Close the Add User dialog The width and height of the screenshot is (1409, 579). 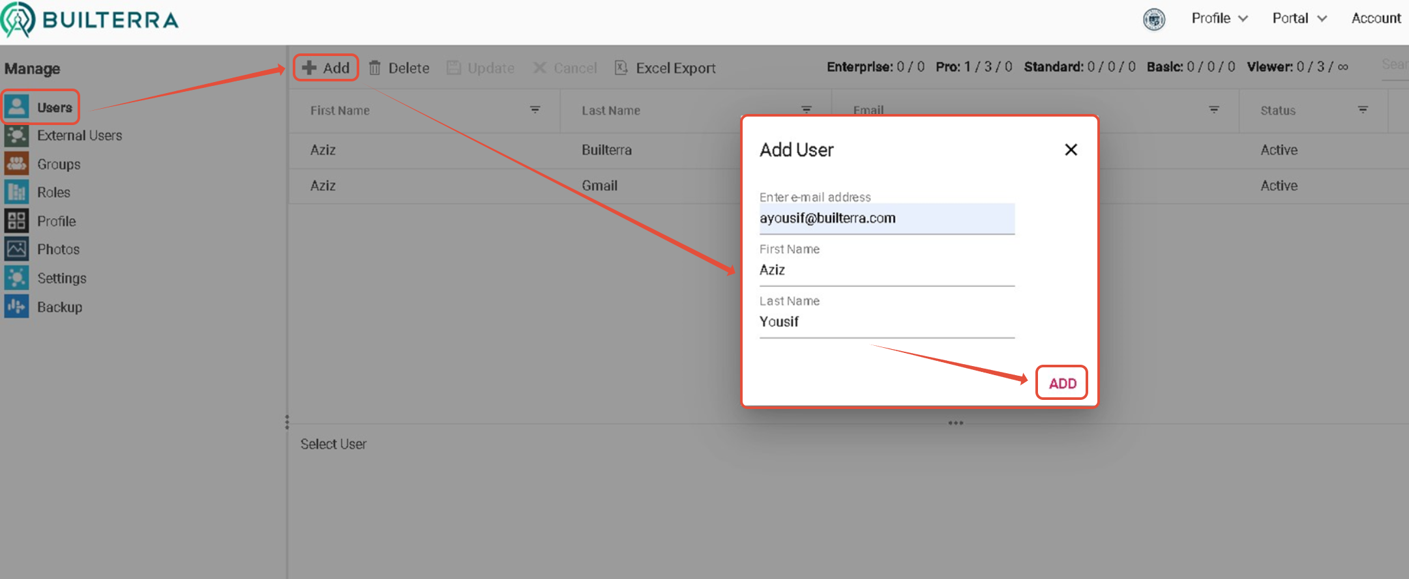click(x=1071, y=150)
